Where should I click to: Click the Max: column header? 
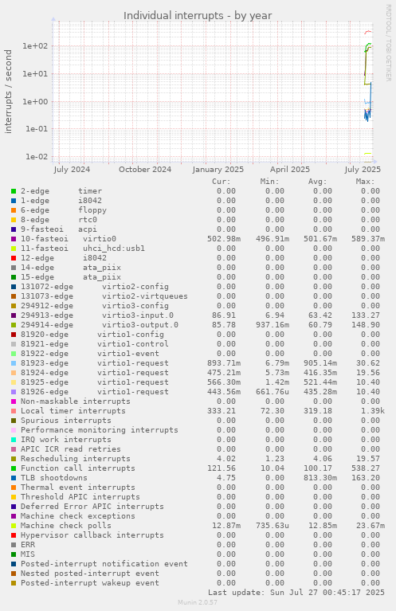[x=365, y=182]
